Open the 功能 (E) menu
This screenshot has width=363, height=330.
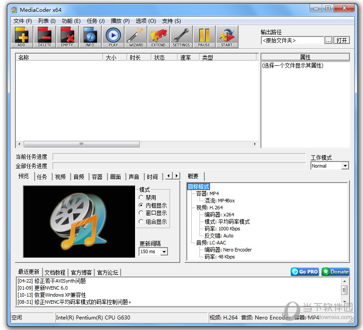[71, 21]
